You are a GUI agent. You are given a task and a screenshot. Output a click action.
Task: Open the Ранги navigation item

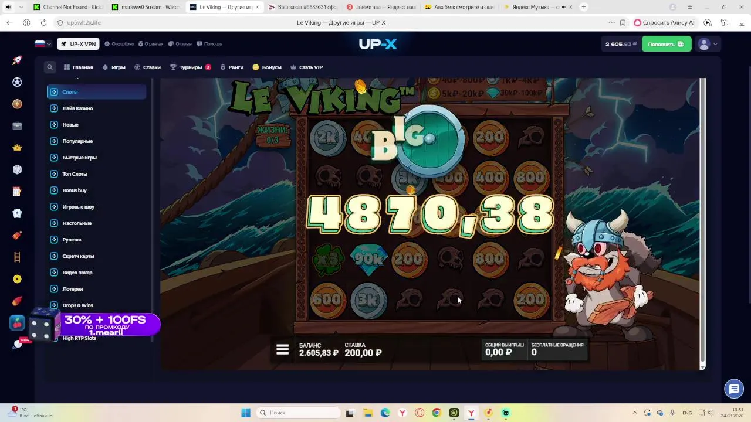pyautogui.click(x=232, y=67)
